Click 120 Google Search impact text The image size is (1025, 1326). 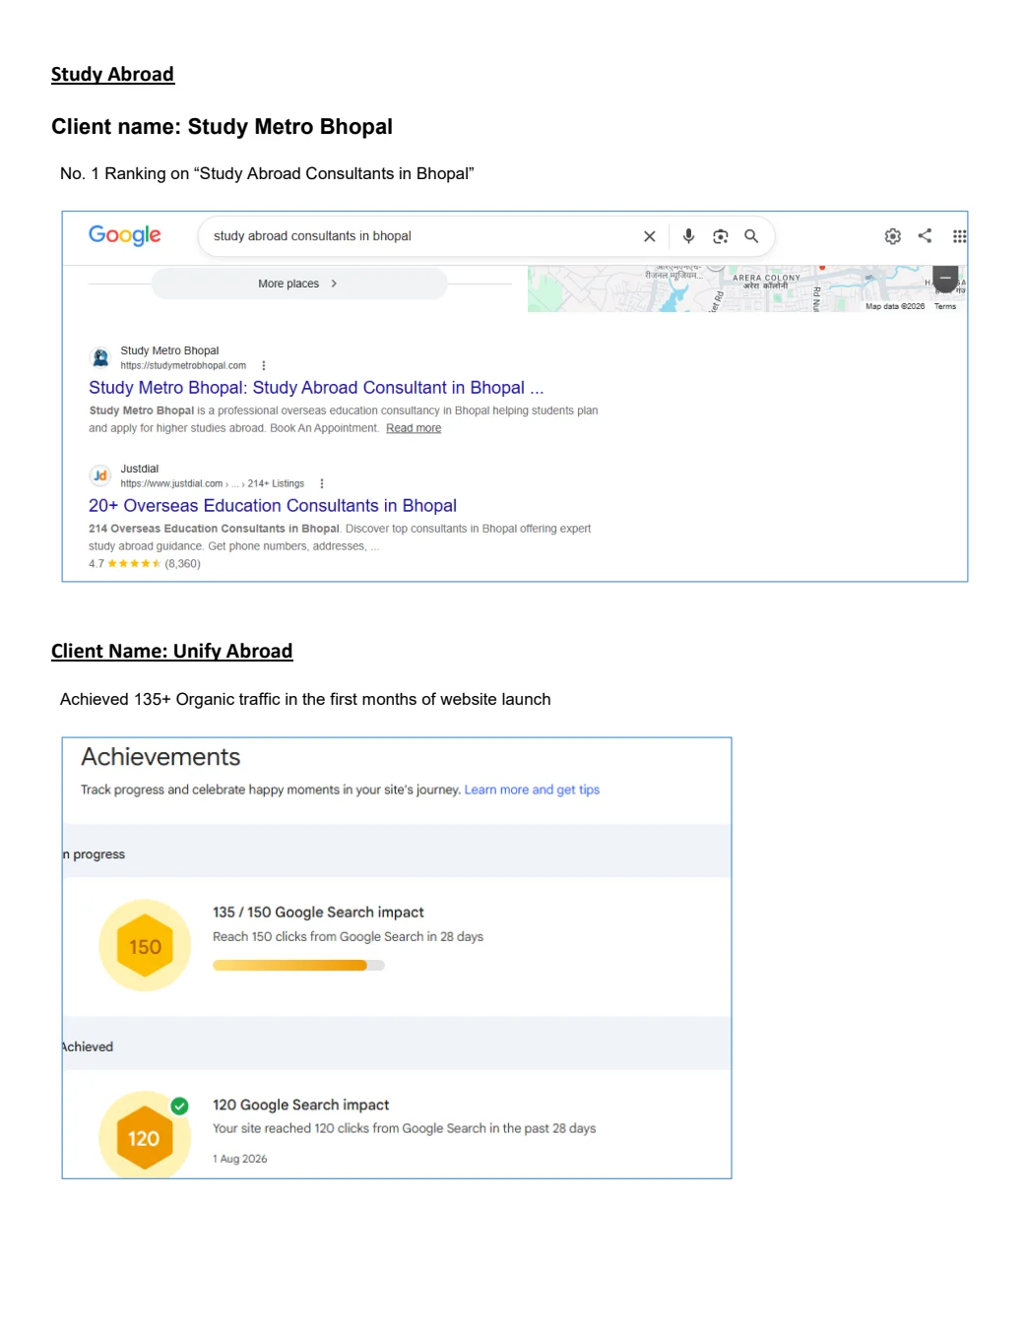[x=301, y=1105]
